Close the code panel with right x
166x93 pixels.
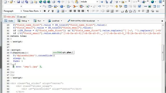point(162,21)
